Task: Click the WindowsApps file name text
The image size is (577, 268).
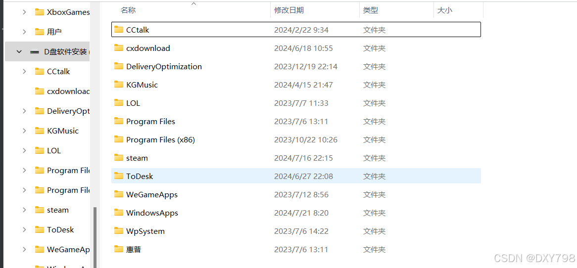Action: pos(152,213)
